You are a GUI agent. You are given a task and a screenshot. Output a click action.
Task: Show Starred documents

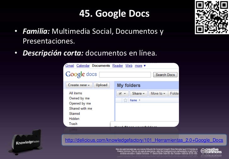(x=74, y=114)
